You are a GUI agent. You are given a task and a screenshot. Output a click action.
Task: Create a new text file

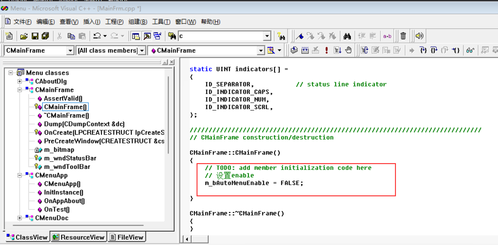[9, 36]
